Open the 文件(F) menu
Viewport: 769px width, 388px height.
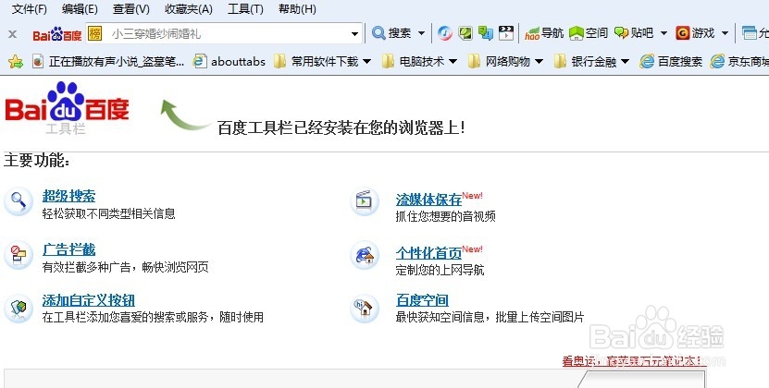click(x=29, y=9)
